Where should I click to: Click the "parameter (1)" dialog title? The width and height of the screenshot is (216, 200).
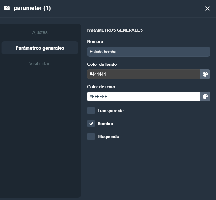(x=32, y=8)
